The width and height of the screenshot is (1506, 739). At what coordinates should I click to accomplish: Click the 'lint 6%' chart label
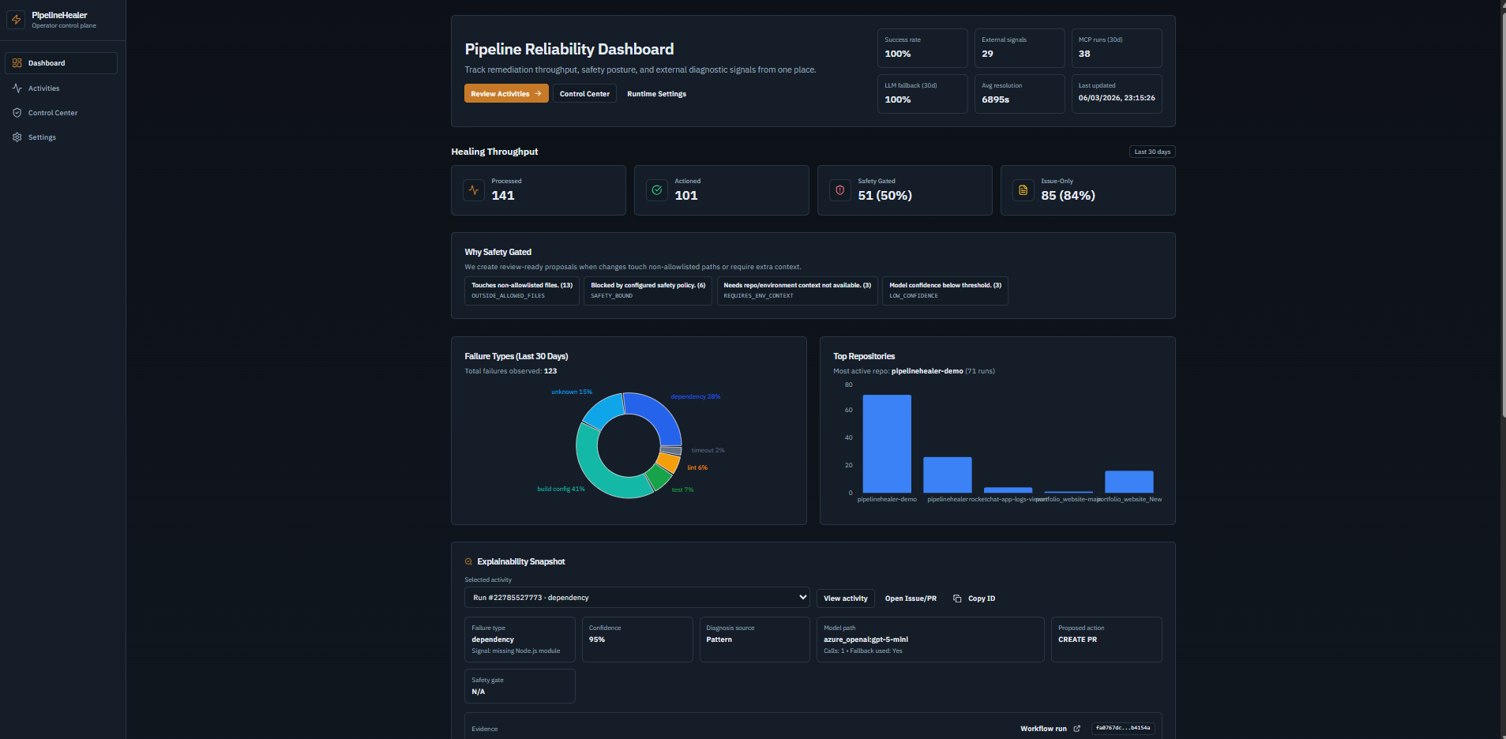click(697, 468)
